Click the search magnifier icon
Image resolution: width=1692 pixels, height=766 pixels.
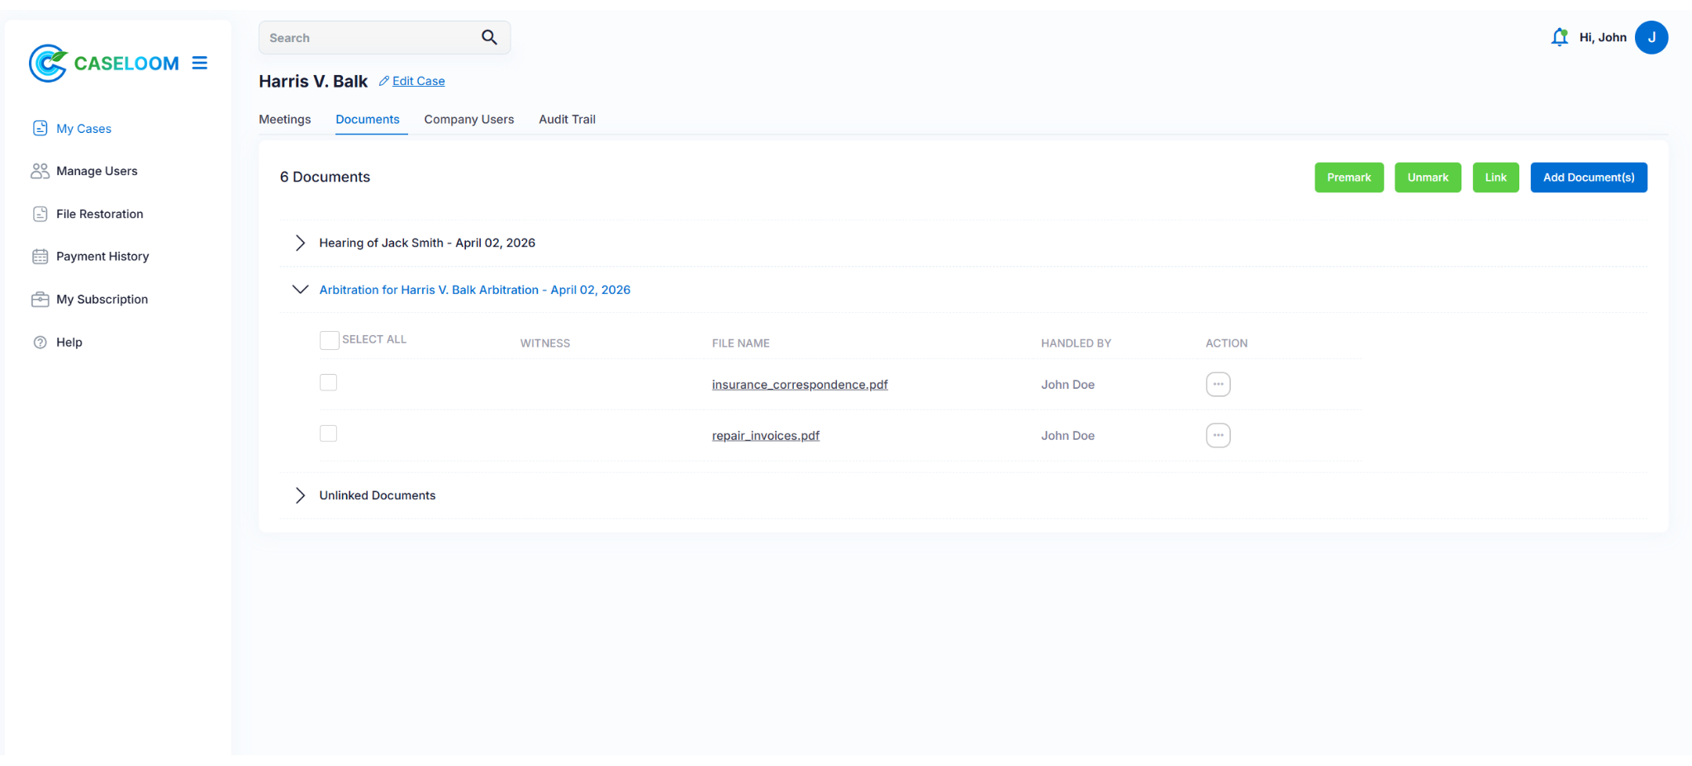pyautogui.click(x=489, y=37)
